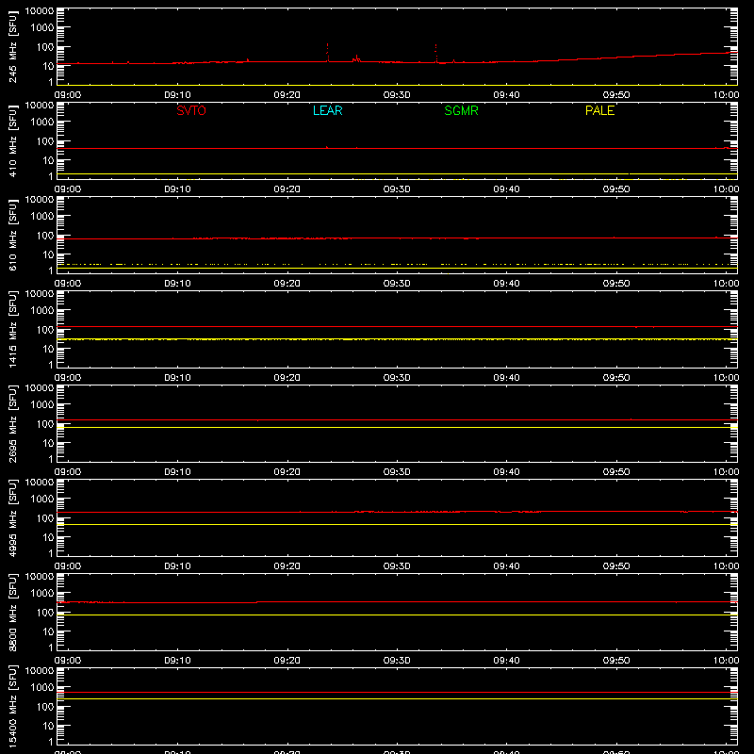754x754 pixels.
Task: Click the 1000 tick label of the 1415 MHz plot
Action: [42, 310]
